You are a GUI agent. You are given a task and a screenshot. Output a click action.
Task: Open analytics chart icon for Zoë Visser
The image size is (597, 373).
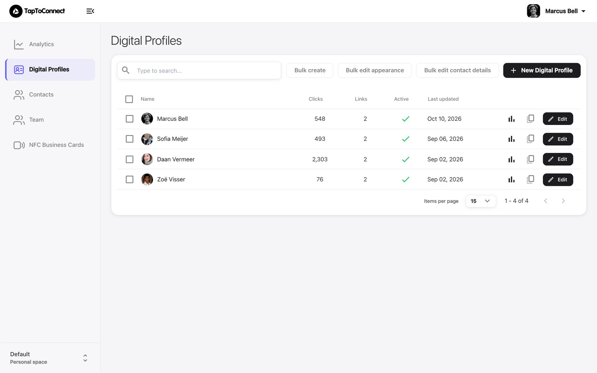511,179
